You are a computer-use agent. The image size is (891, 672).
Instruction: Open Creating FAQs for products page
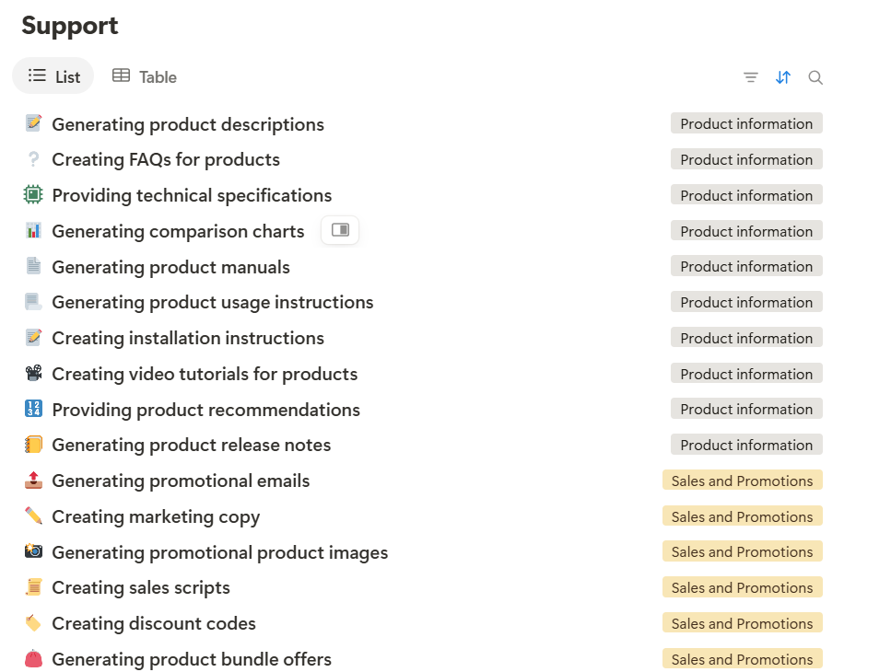pos(166,159)
